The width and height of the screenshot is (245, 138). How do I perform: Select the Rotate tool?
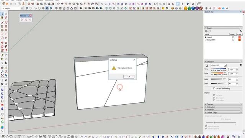click(x=2, y=46)
